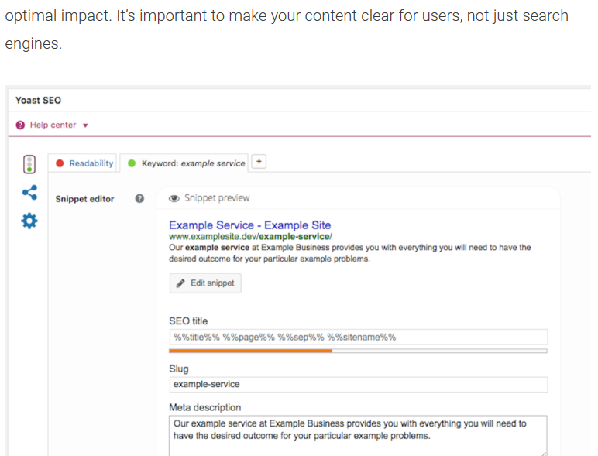598x456 pixels.
Task: Click the www.examplesite.dev/example-service/ URL
Action: coord(250,236)
